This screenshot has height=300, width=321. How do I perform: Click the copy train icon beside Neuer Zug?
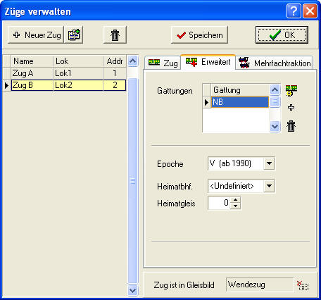click(74, 35)
